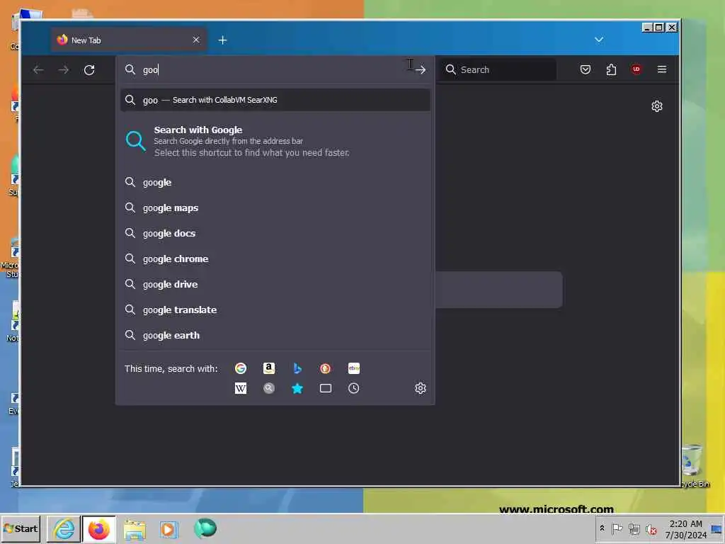Open the Firefox hamburger menu
The width and height of the screenshot is (725, 544).
coord(662,69)
